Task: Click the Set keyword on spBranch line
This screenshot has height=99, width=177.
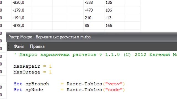Action: coord(18,84)
